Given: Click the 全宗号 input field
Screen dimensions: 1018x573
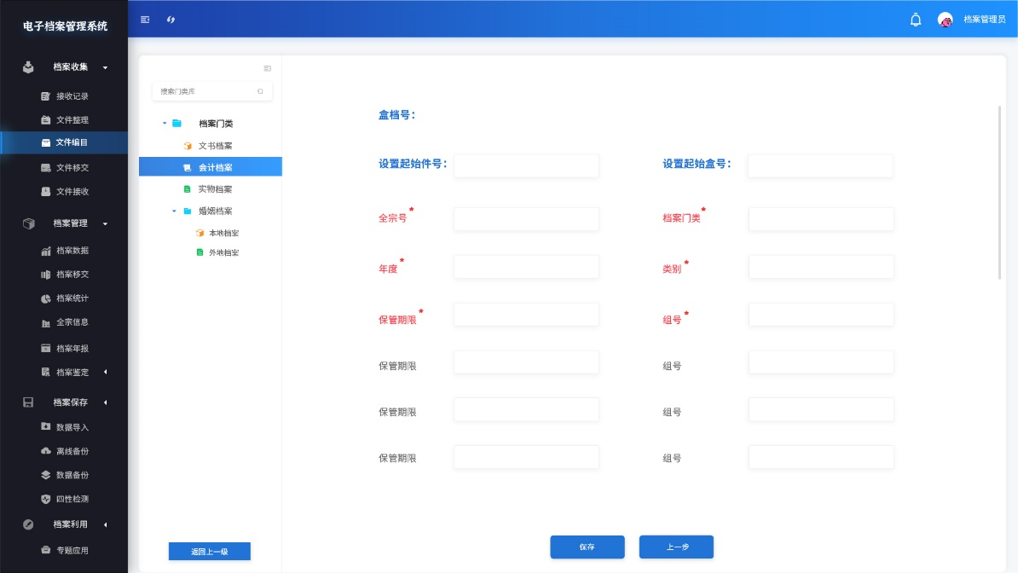Looking at the screenshot, I should click(x=526, y=219).
